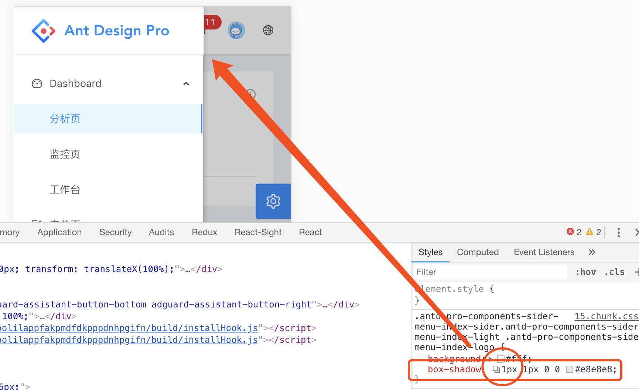This screenshot has width=639, height=390.
Task: Navigate to the 监控页 sidebar menu item
Action: tap(65, 154)
